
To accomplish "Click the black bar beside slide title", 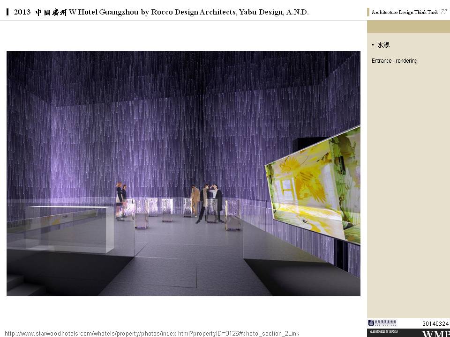I will tap(7, 12).
